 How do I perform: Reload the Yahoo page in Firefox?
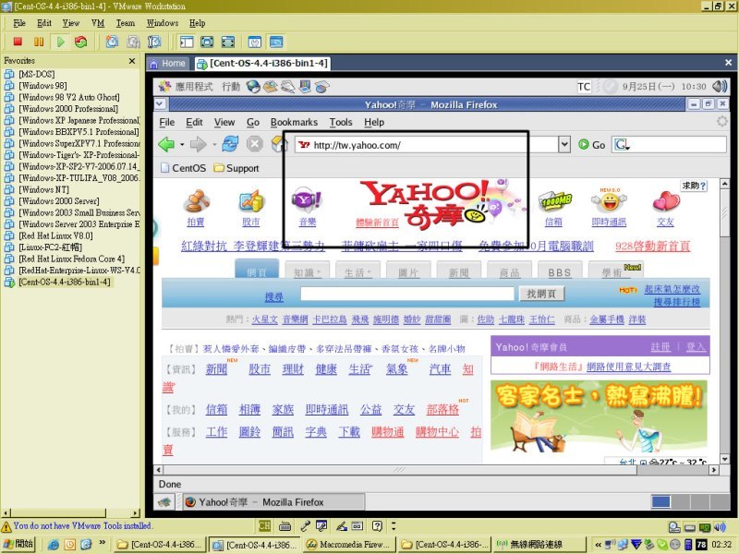(230, 144)
